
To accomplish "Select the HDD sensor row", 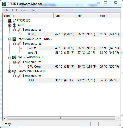I will 74,80.
